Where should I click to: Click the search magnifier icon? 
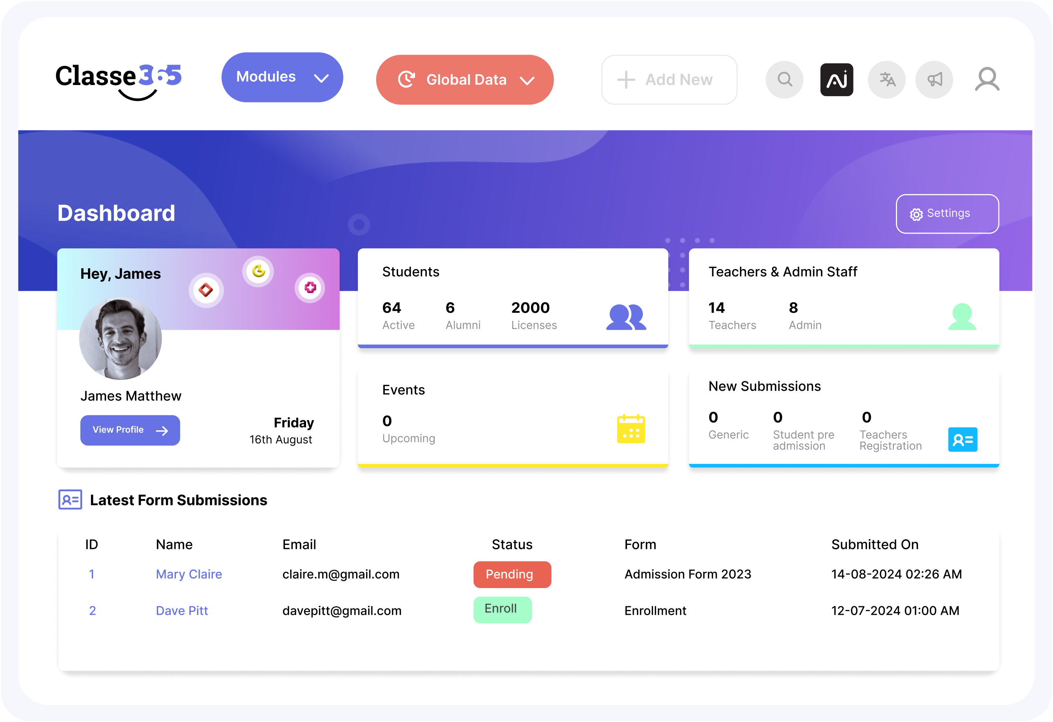click(x=785, y=78)
